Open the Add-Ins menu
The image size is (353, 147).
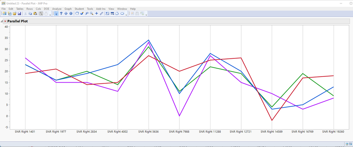point(101,9)
